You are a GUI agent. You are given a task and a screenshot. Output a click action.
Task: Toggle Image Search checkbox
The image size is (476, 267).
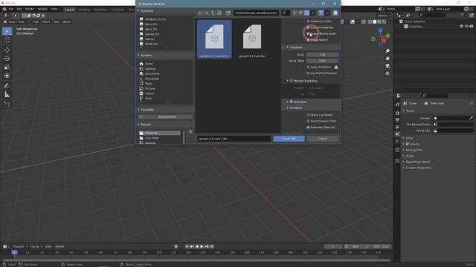coord(308,40)
